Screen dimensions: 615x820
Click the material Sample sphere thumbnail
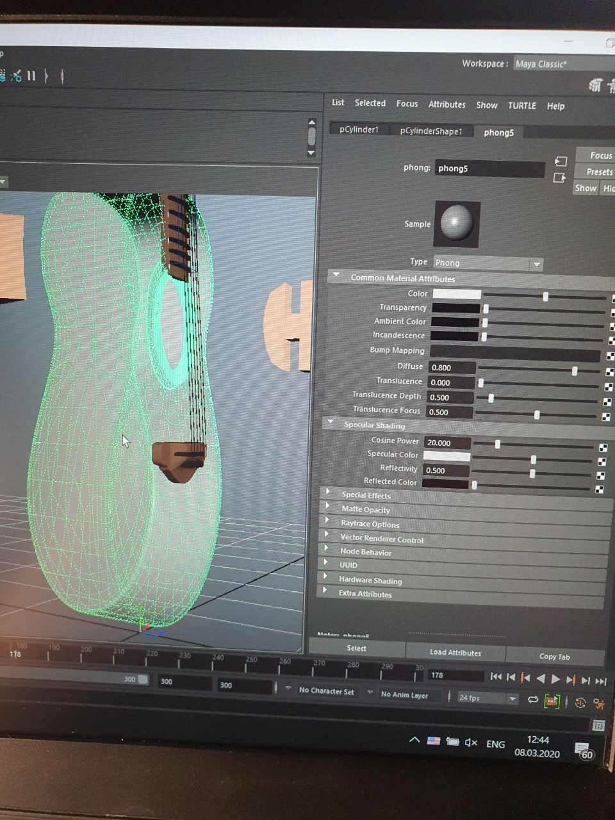coord(457,224)
